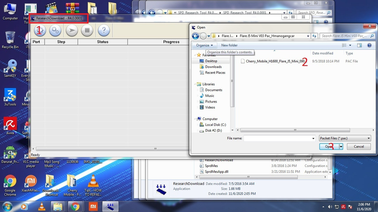Click the Mi flash tool taskbar icon

(x=93, y=206)
